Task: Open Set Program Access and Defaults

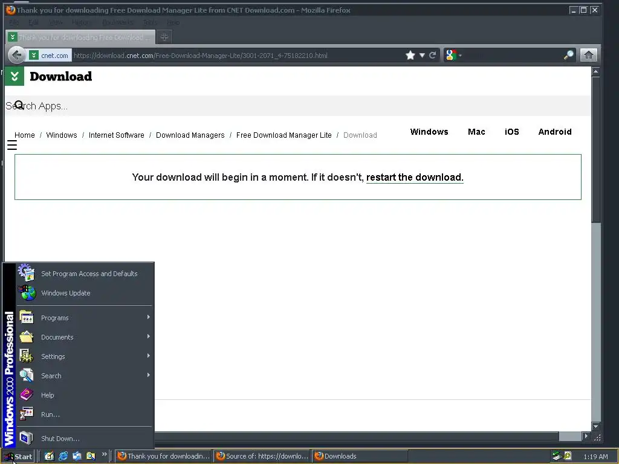Action: click(x=85, y=274)
